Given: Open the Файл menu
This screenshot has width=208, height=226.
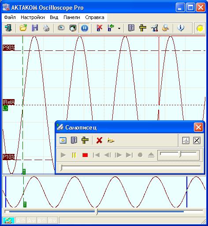Looking at the screenshot, I should (10, 17).
